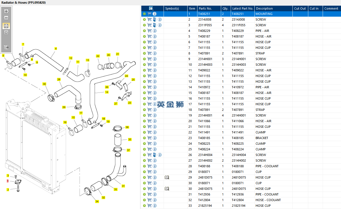The width and height of the screenshot is (341, 209).
Task: Open the blue book icon for item 2 screw
Action: [155, 19]
